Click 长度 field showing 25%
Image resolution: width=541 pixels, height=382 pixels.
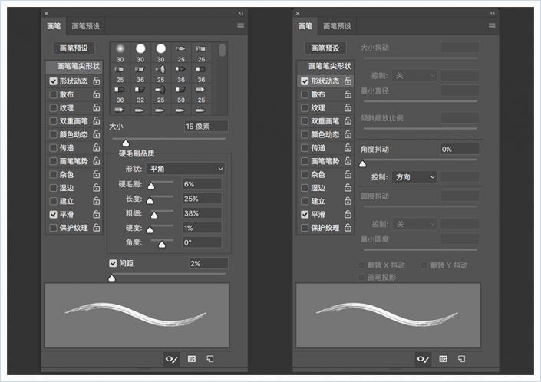pos(202,199)
